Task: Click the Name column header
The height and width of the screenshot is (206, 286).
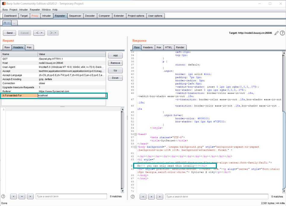Action: (x=20, y=54)
